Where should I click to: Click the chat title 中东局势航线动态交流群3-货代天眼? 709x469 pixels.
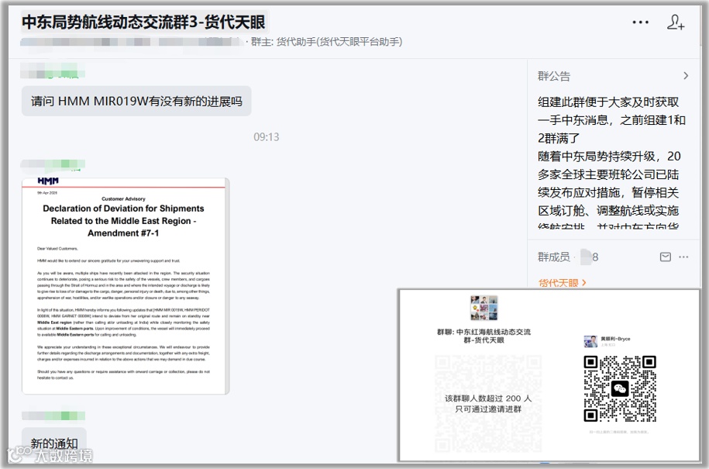(143, 22)
